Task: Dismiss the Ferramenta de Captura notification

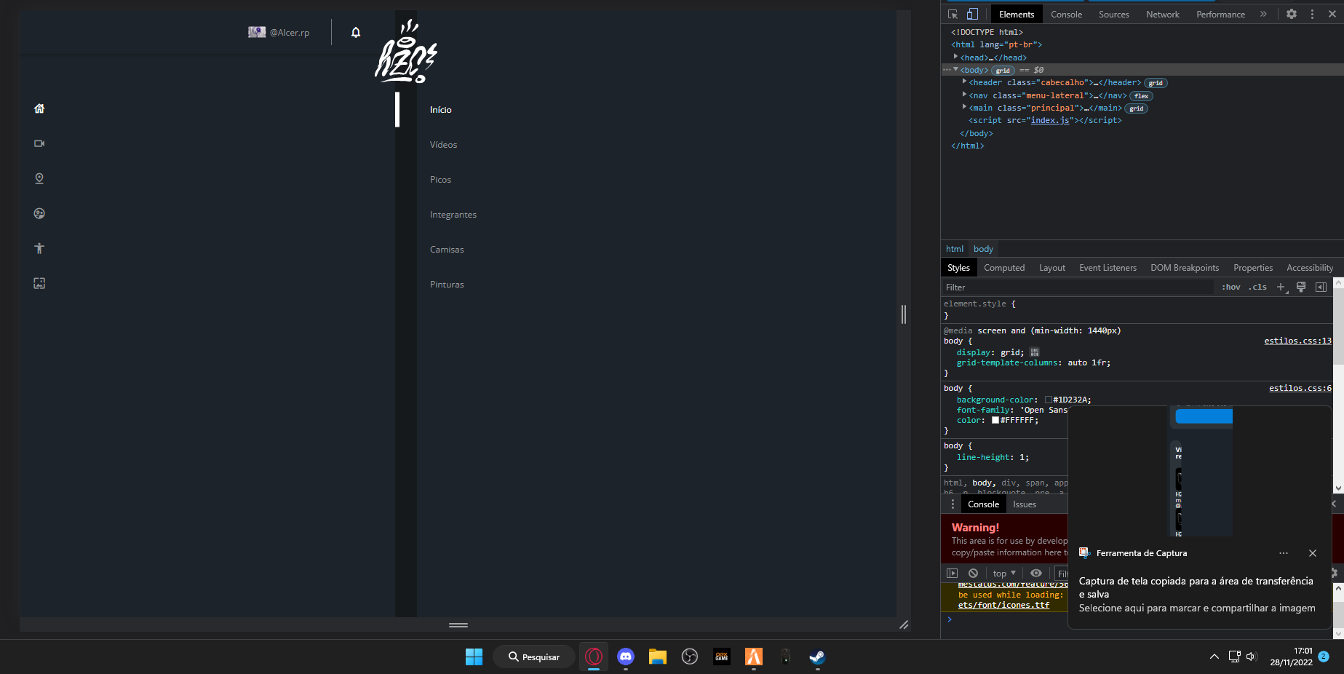Action: coord(1313,553)
